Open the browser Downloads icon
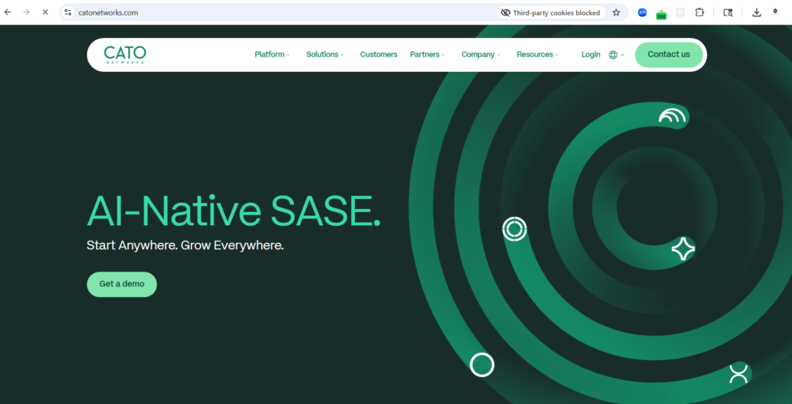 point(756,12)
